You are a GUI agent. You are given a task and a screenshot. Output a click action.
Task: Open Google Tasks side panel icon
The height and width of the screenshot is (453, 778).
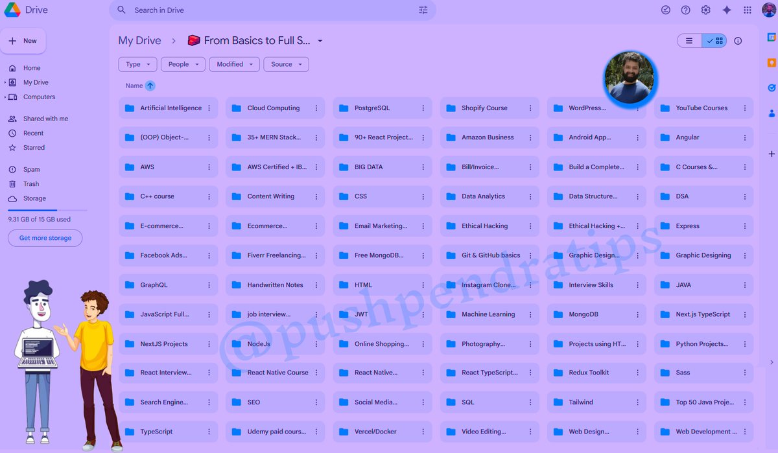point(772,87)
